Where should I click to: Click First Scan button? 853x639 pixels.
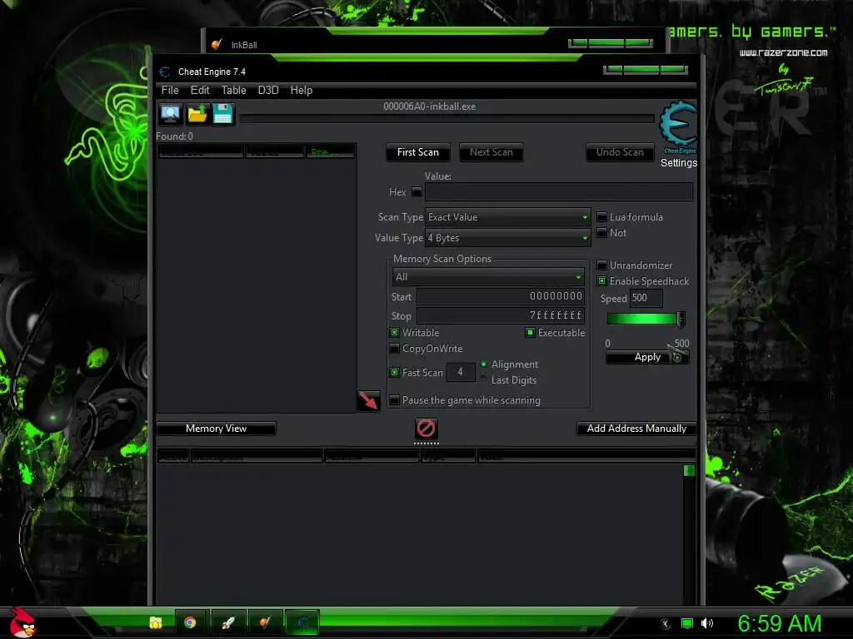coord(418,153)
